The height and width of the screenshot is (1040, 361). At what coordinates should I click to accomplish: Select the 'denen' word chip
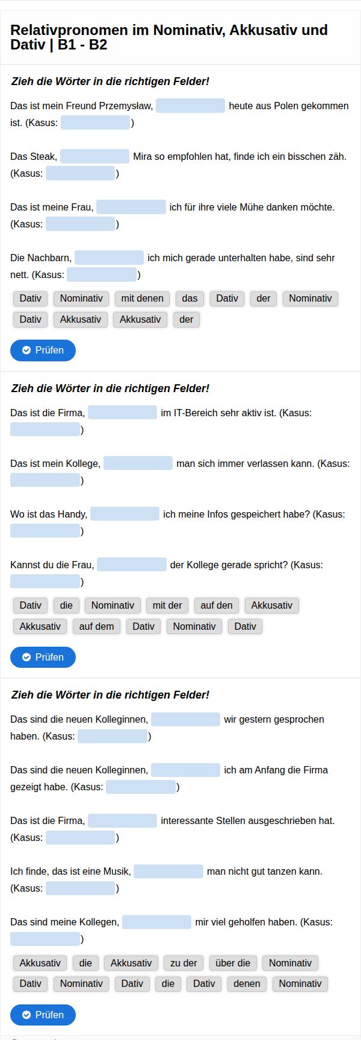tap(247, 983)
